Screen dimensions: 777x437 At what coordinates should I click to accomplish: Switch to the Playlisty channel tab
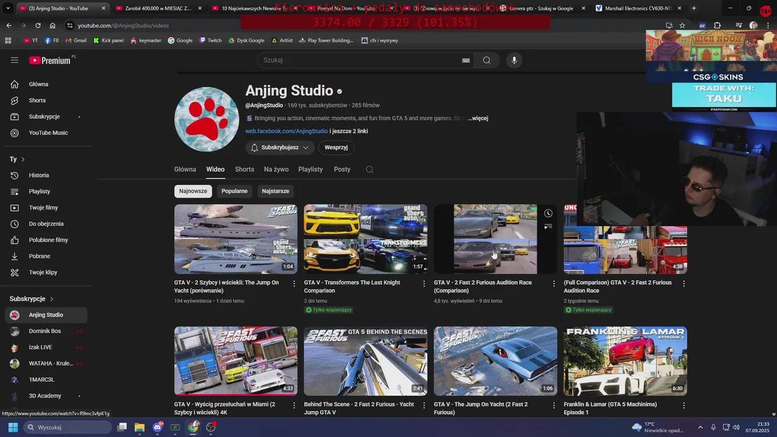click(310, 169)
